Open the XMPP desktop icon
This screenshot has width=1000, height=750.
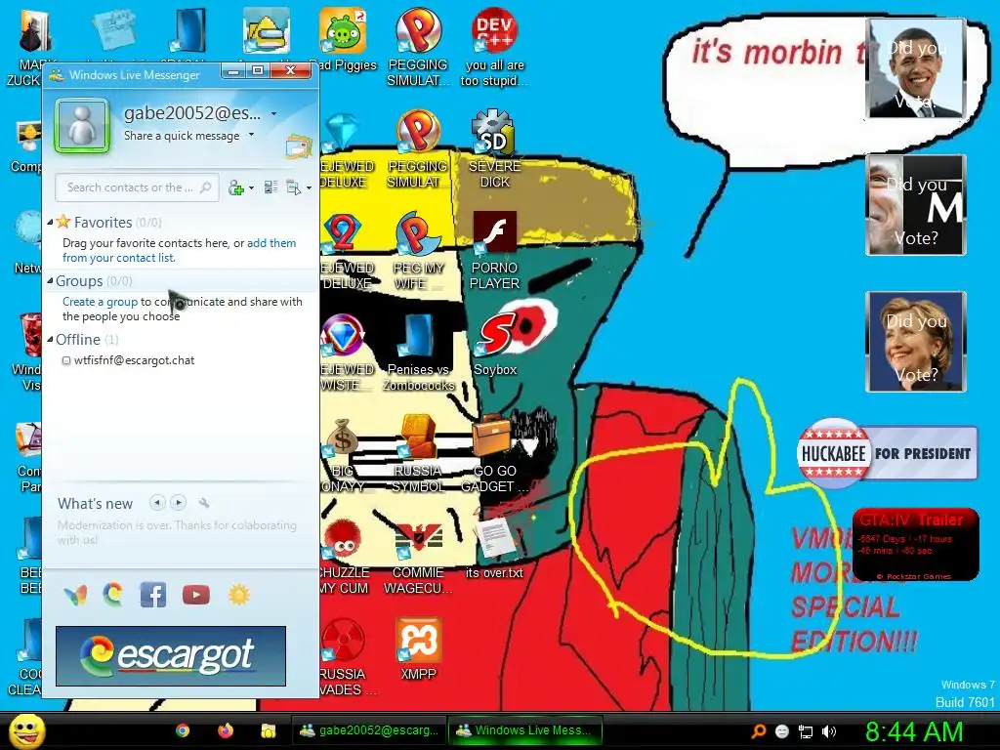418,648
